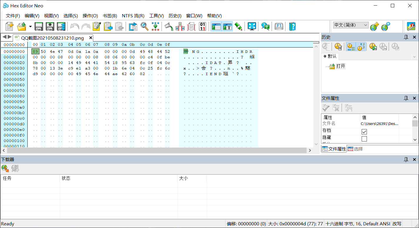Expand the history tab list chevron
Image resolution: width=419 pixels, height=228 pixels.
point(415,57)
